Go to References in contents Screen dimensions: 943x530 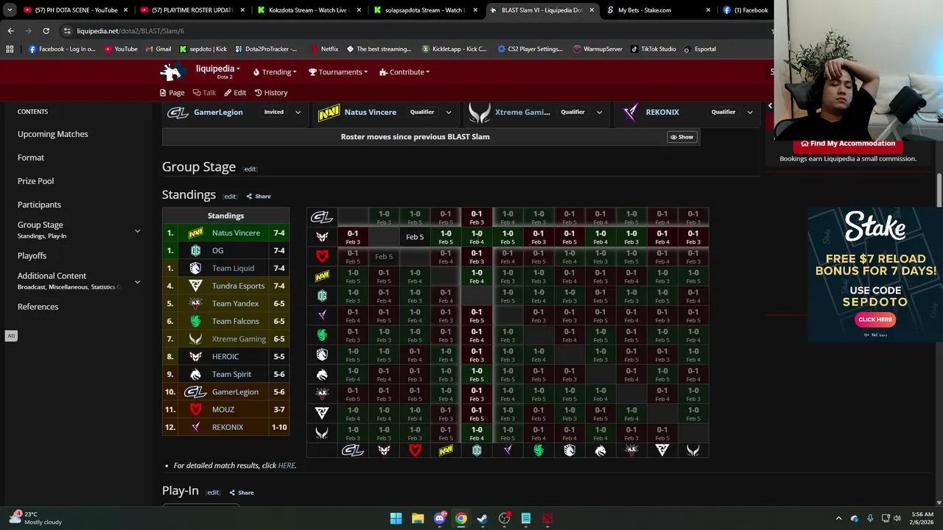coord(38,306)
